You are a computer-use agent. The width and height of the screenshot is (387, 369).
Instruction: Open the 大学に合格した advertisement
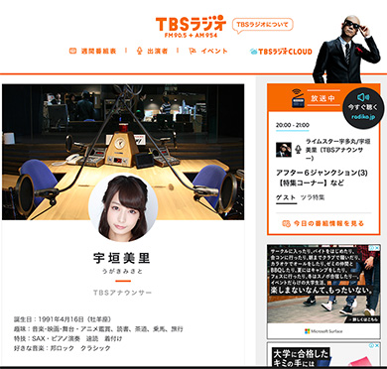point(323,355)
